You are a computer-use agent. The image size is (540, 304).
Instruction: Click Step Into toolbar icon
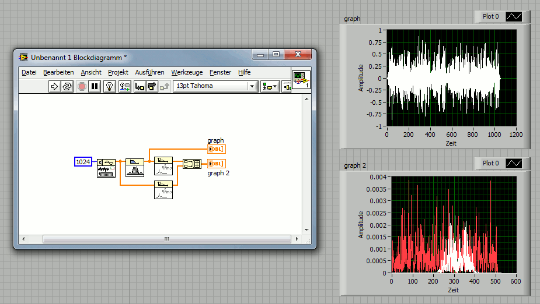(140, 86)
